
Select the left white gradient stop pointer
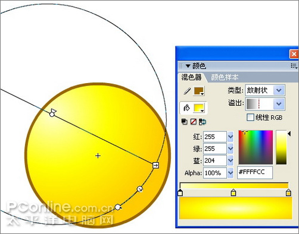pyautogui.click(x=180, y=192)
